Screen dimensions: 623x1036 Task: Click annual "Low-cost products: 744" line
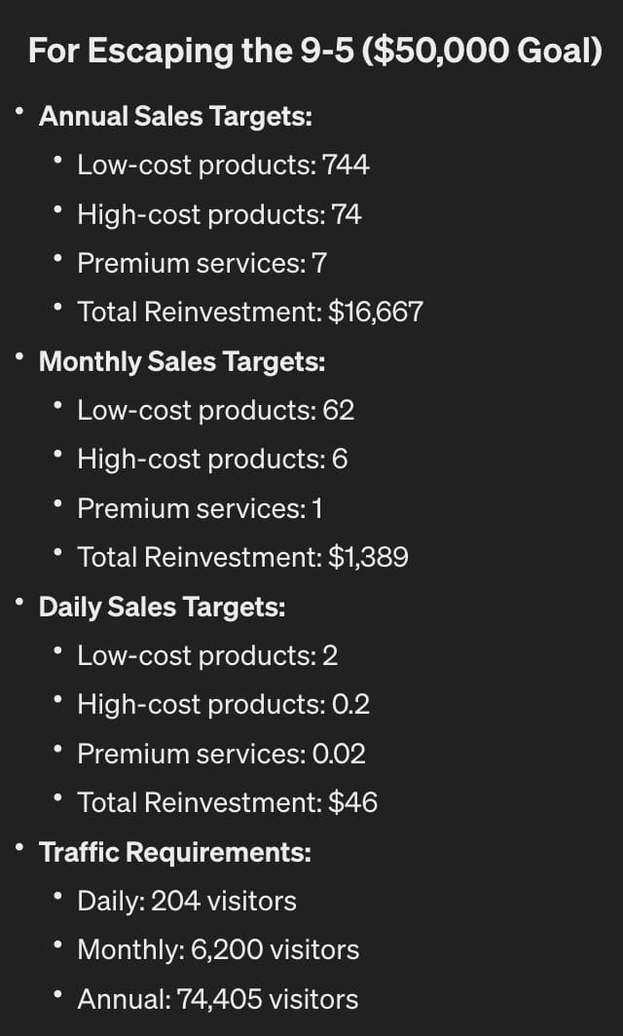point(223,166)
